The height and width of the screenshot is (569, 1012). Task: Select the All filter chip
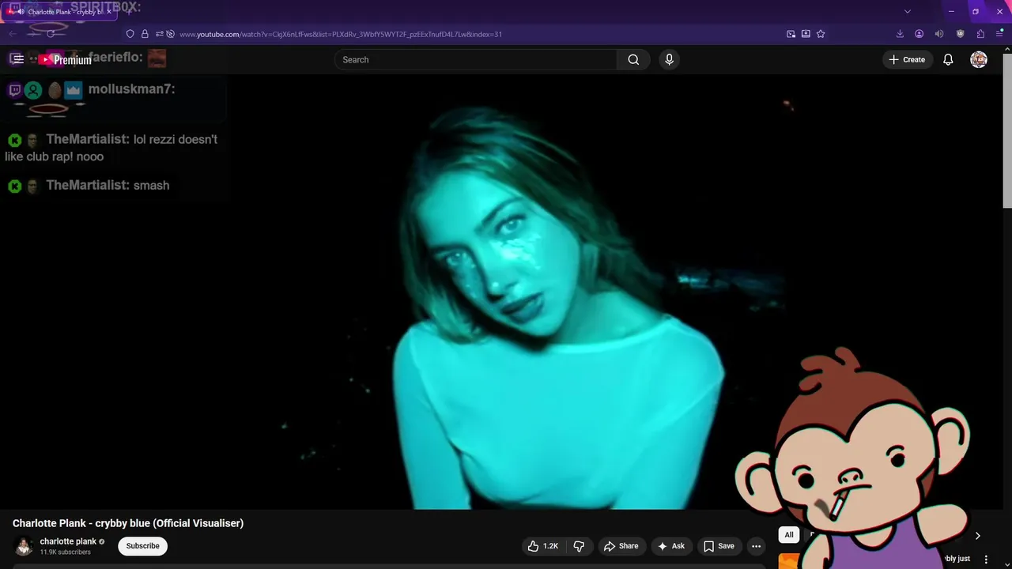pyautogui.click(x=789, y=535)
